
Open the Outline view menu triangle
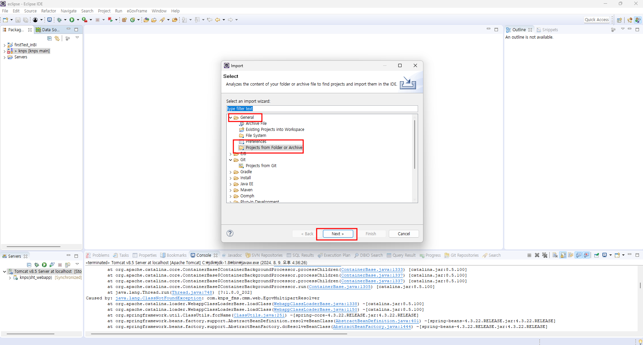coord(623,29)
